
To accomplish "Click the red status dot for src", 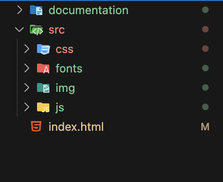I will point(205,29).
